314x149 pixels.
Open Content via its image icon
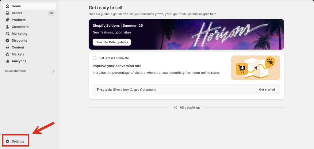tap(7, 47)
